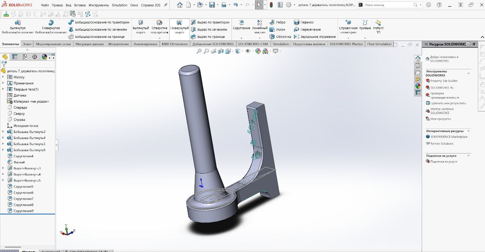This screenshot has height=252, width=485.
Task: Toggle the menu bar pin next to Справка
Action: 166,5
